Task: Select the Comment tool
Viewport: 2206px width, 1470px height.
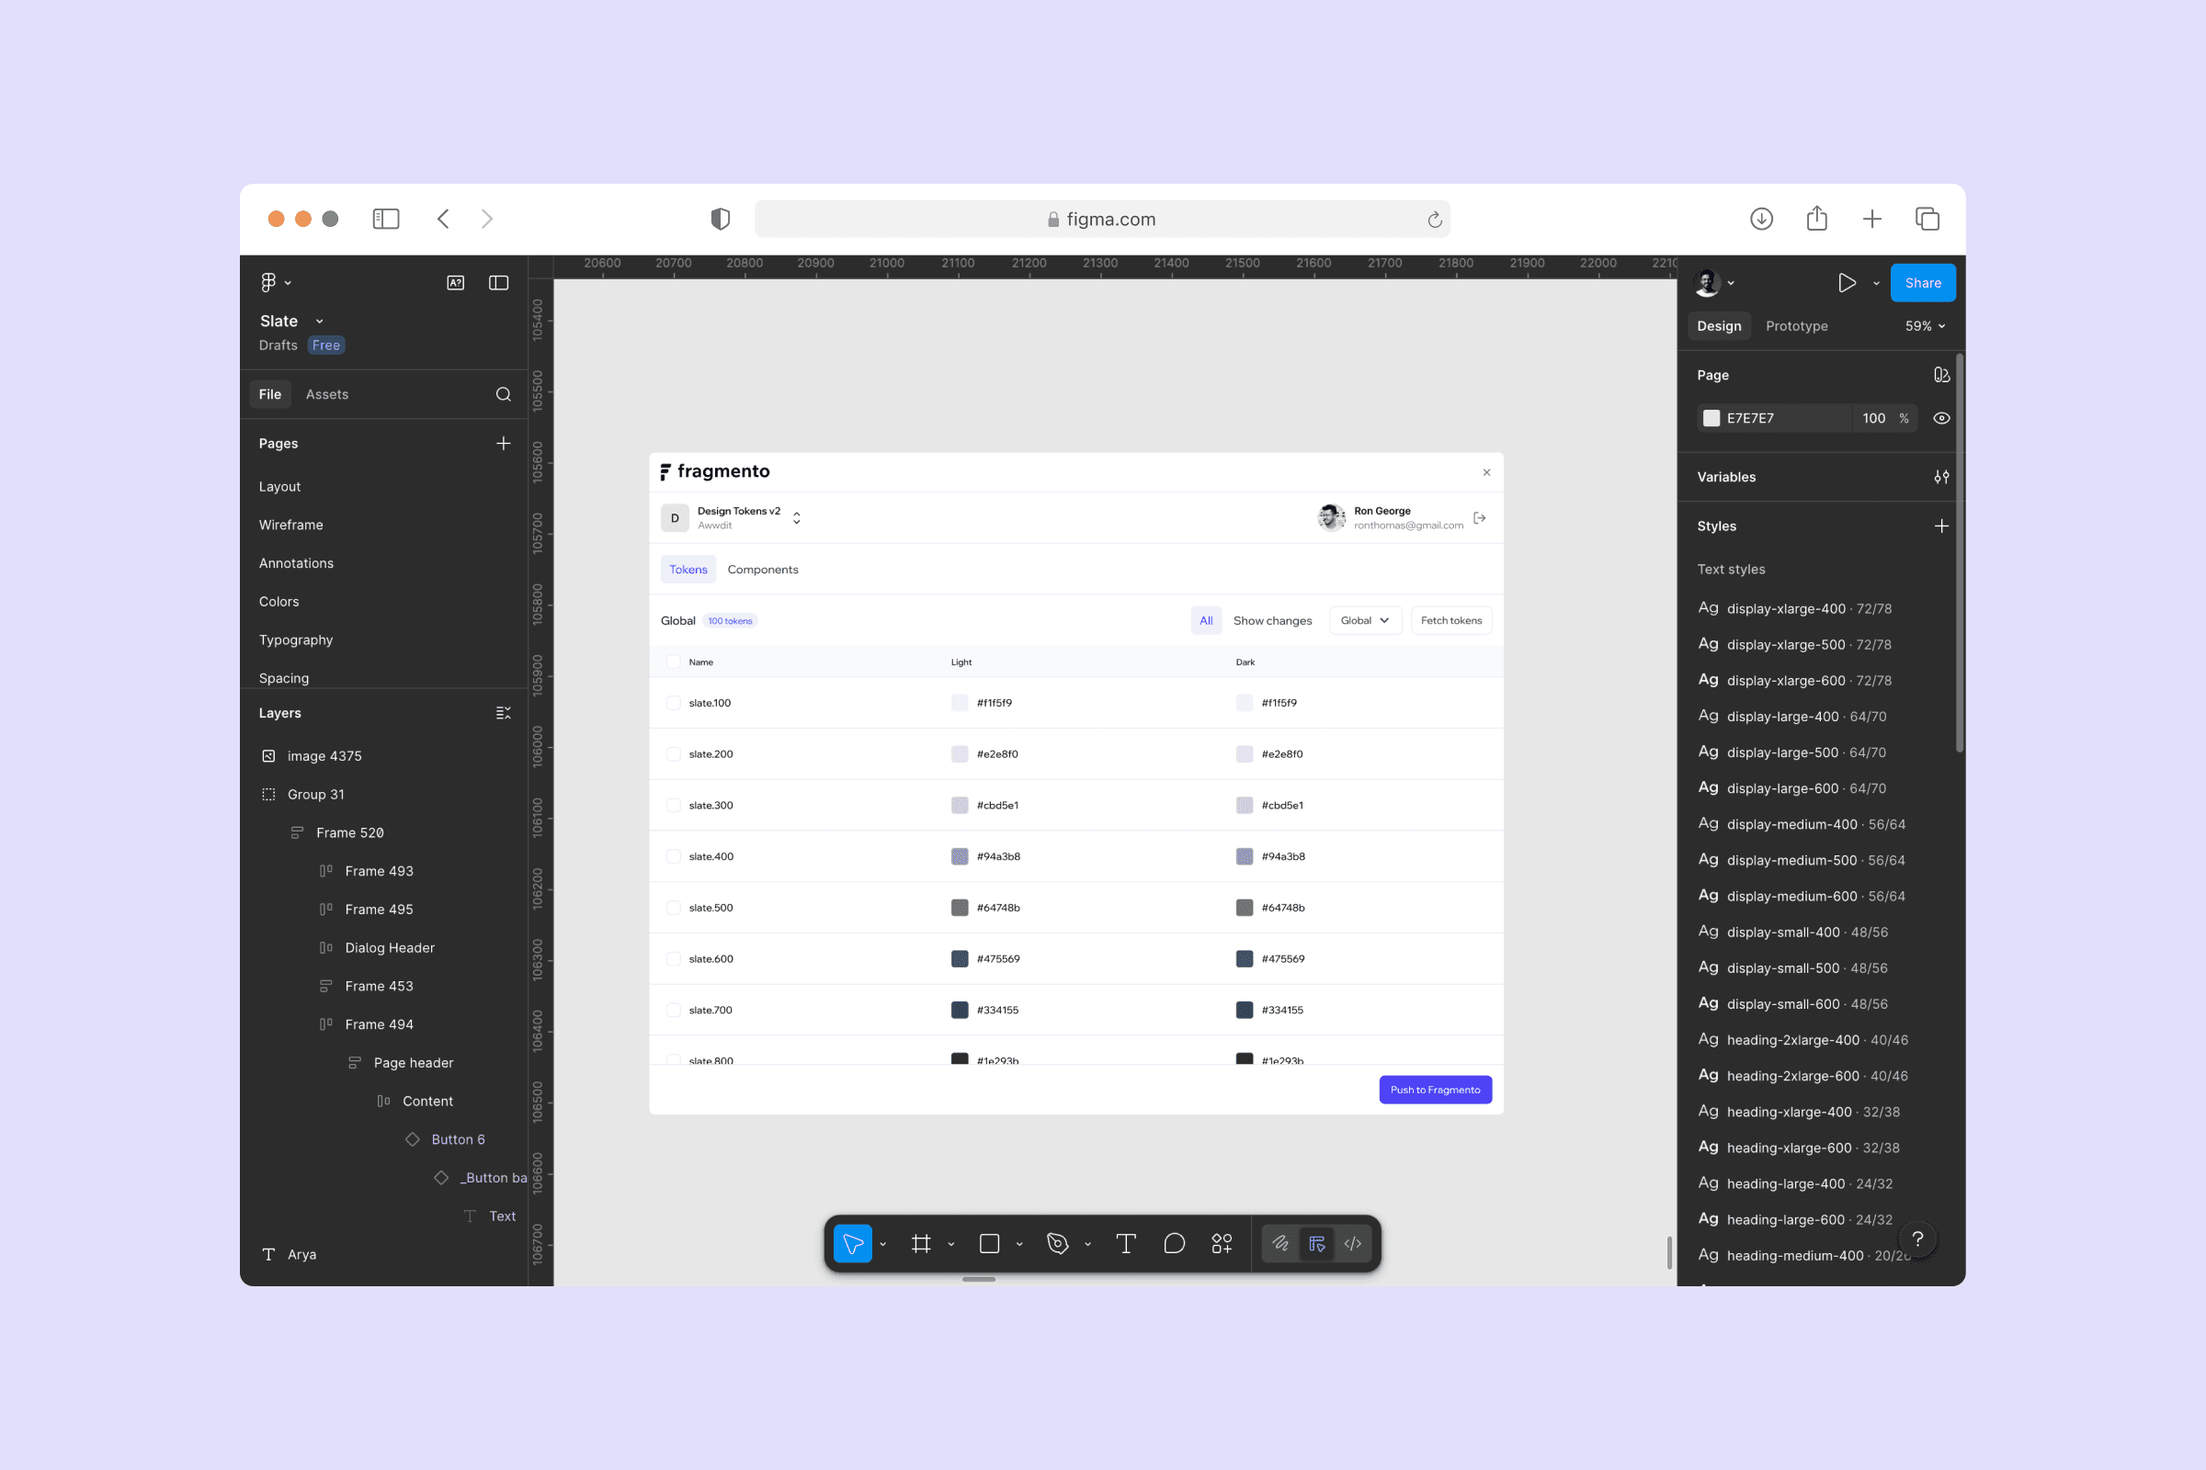Action: (x=1174, y=1243)
